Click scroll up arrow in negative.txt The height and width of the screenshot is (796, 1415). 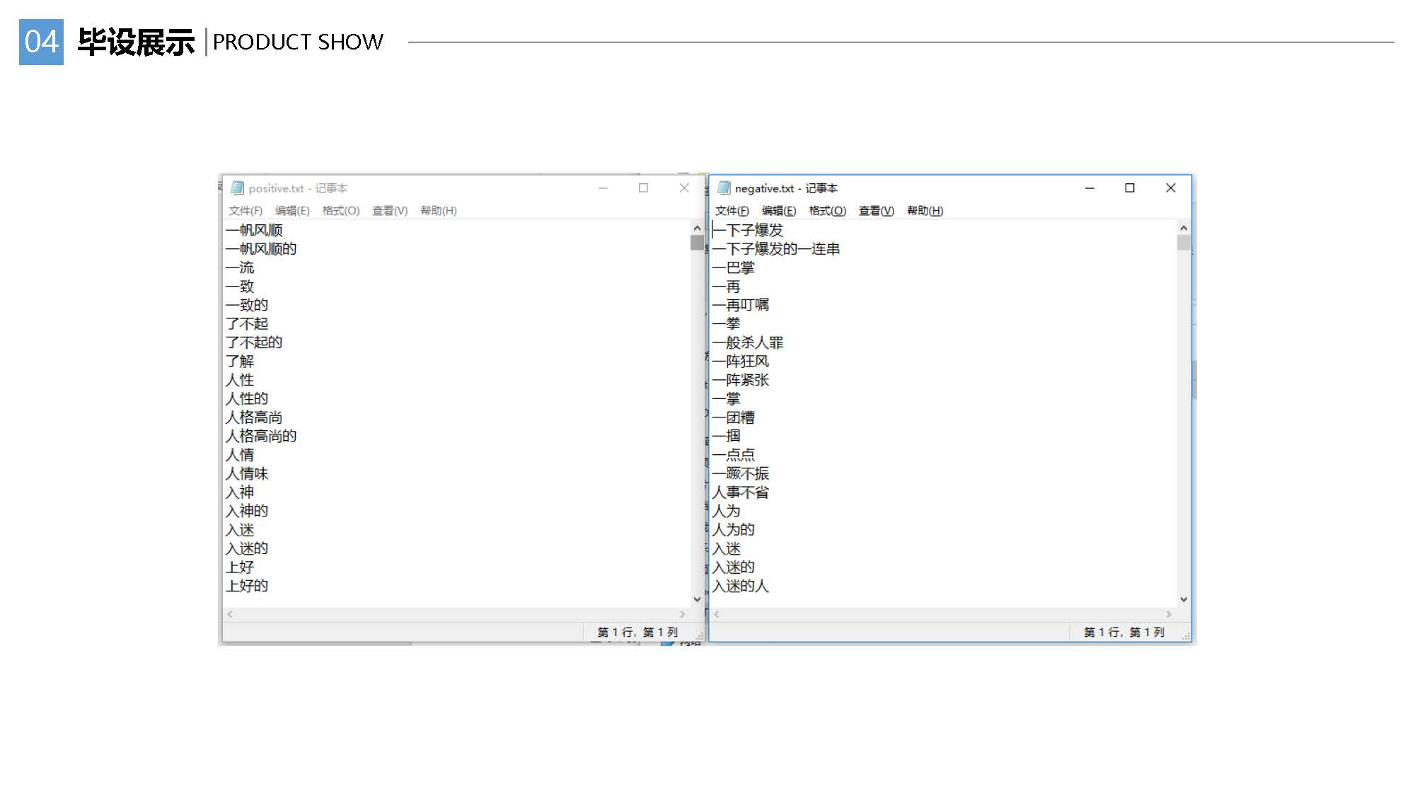point(1184,228)
